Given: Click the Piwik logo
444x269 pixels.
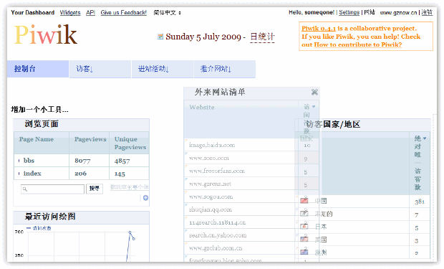Looking at the screenshot, I should tap(46, 34).
